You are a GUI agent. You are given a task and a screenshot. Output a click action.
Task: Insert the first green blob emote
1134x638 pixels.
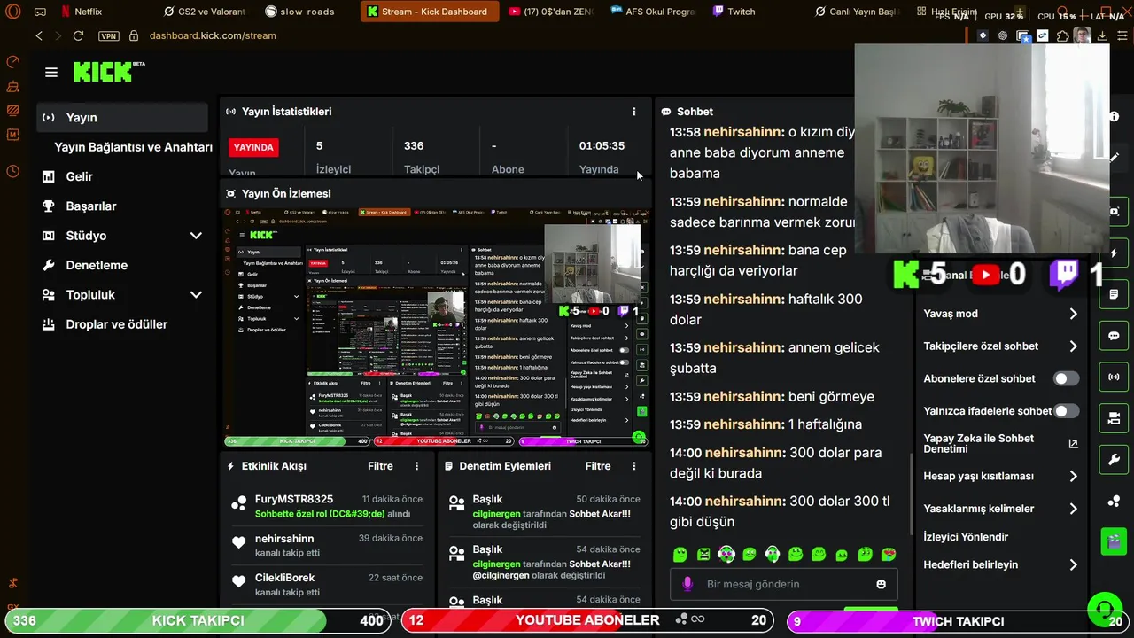[680, 555]
